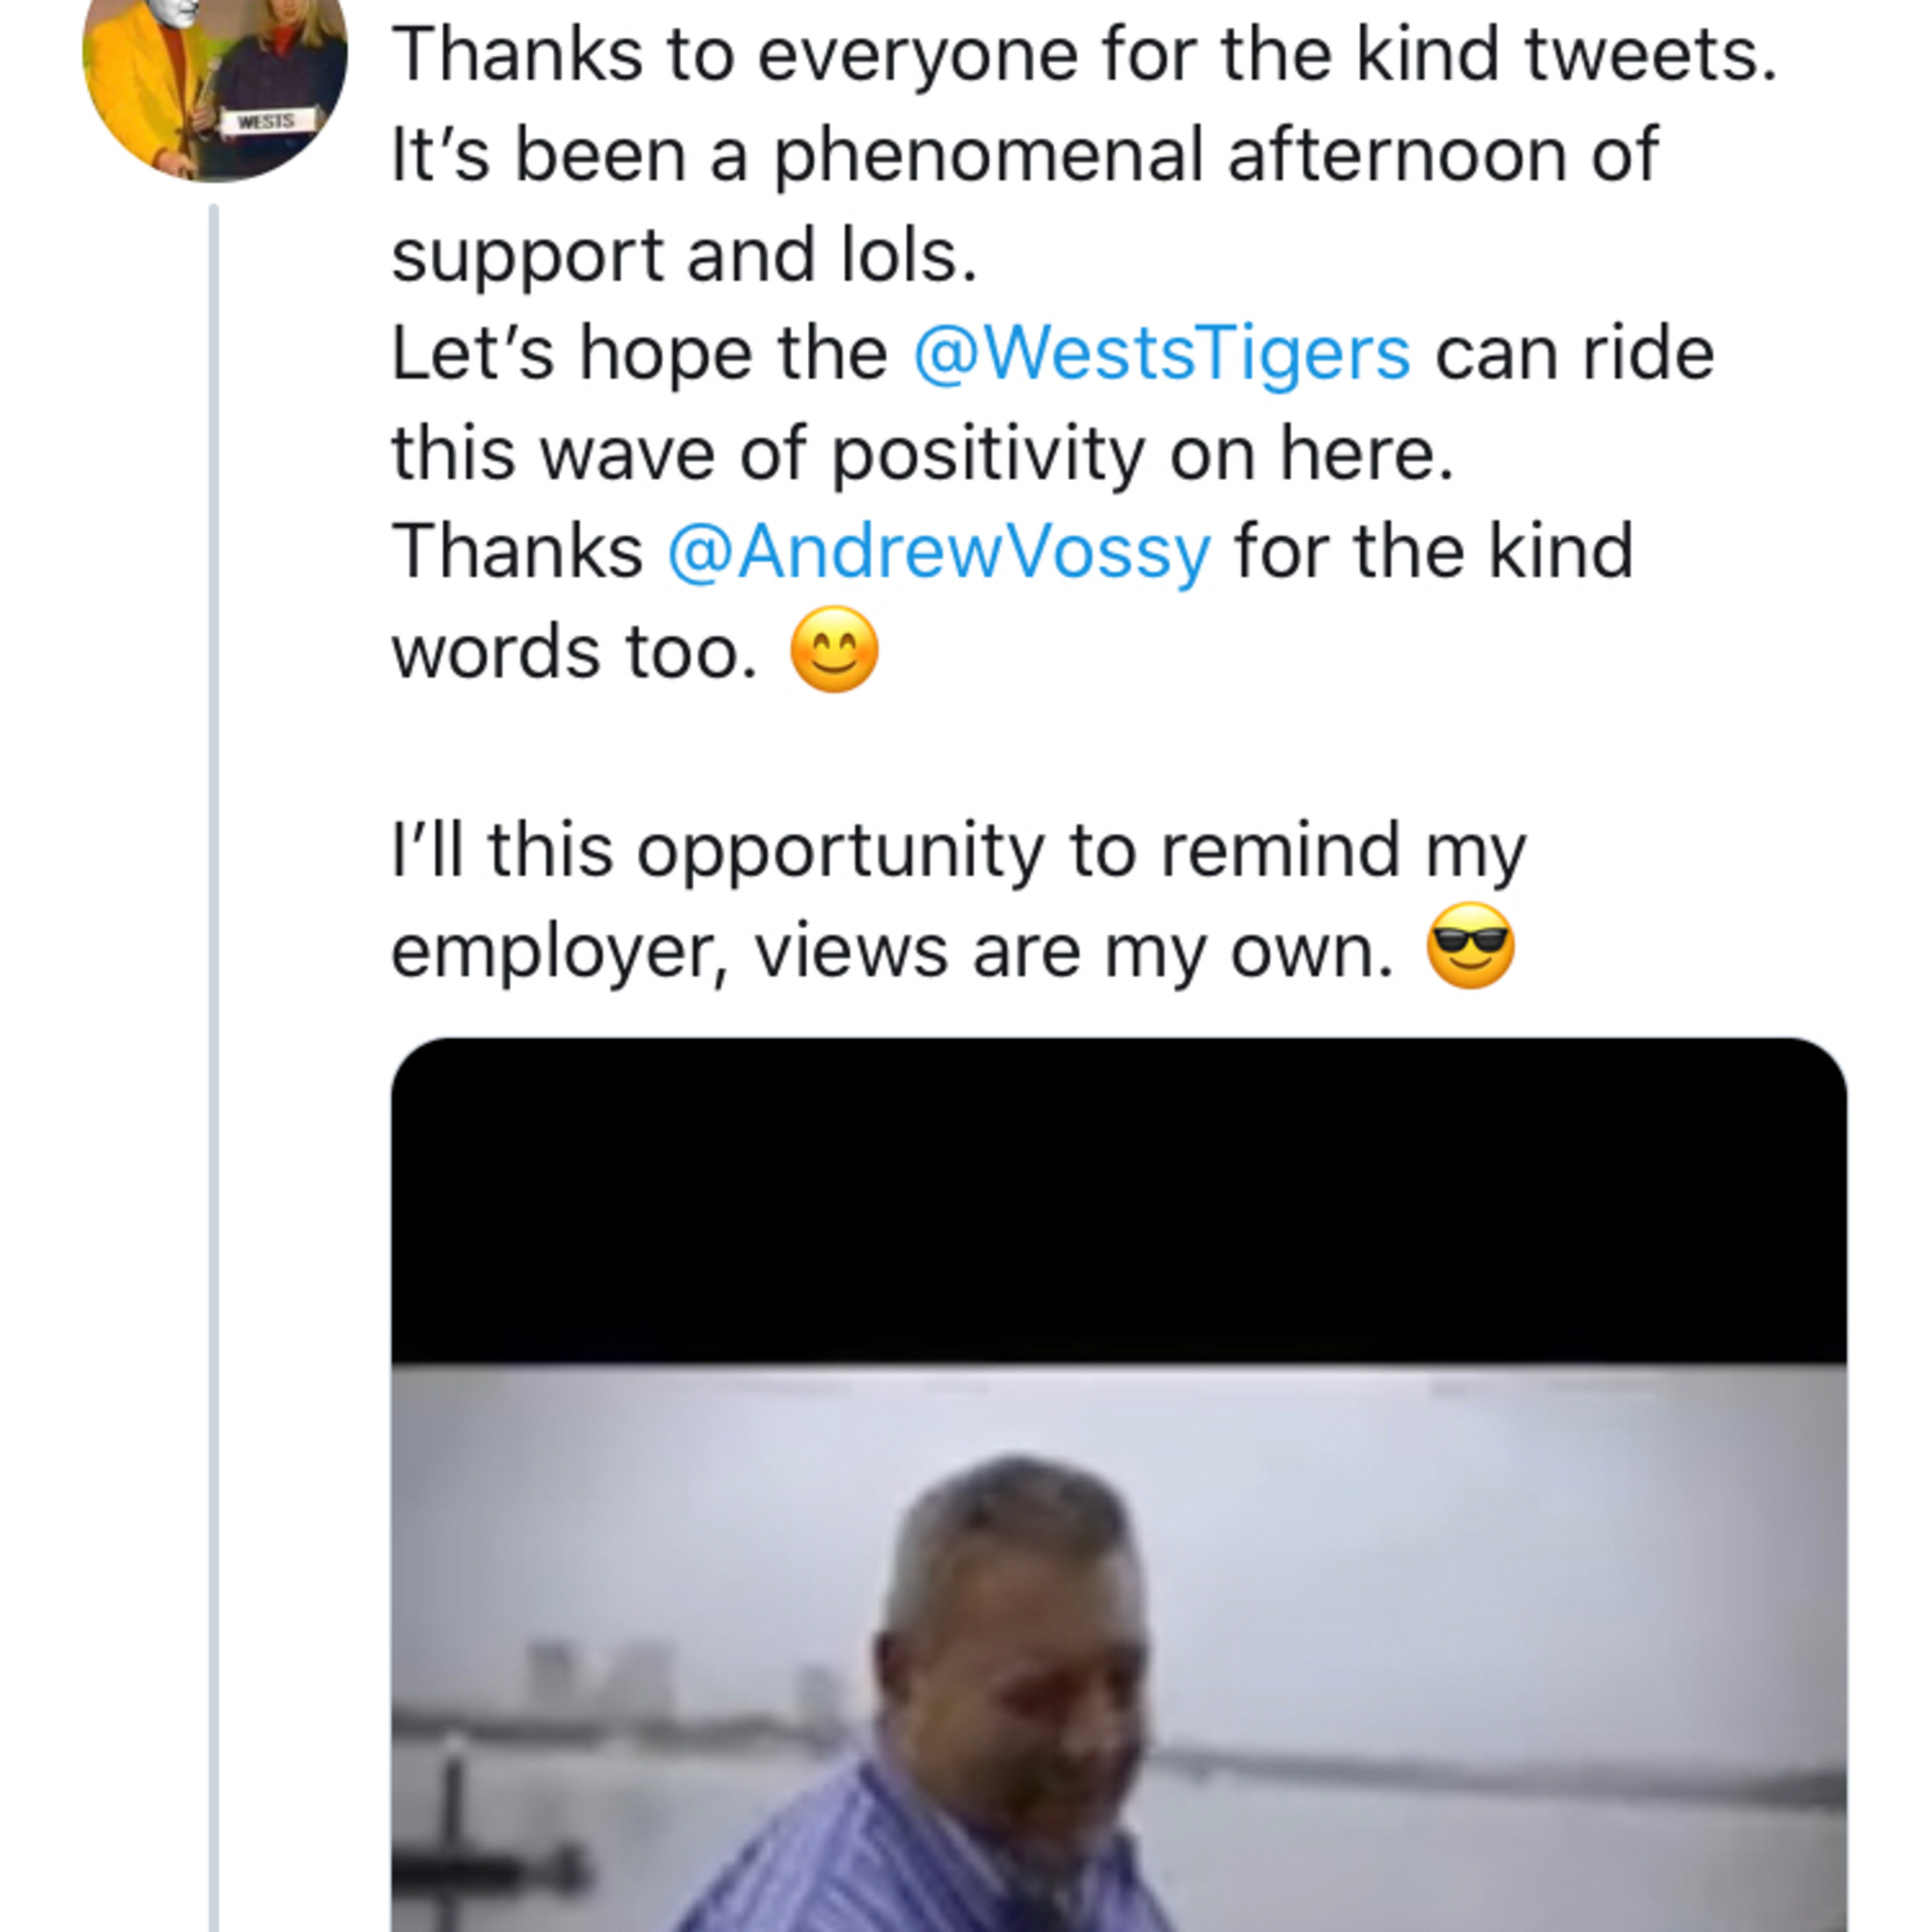Click the sunglasses face emoji
Viewport: 1932px width, 1932px height.
point(1469,946)
